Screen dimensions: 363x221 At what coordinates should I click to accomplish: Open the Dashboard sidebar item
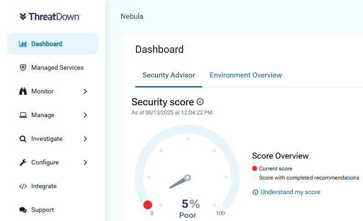[x=53, y=44]
